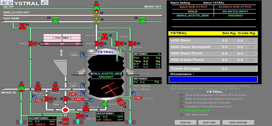
Task: Click the SCARICO NON ATTIVO status cell
Action: point(235,7)
